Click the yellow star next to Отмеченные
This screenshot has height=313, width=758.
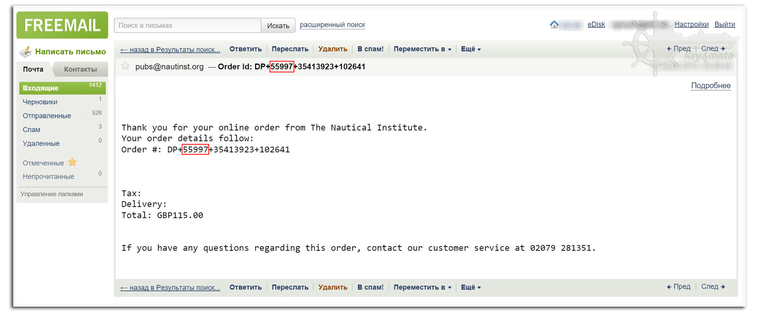pos(73,162)
